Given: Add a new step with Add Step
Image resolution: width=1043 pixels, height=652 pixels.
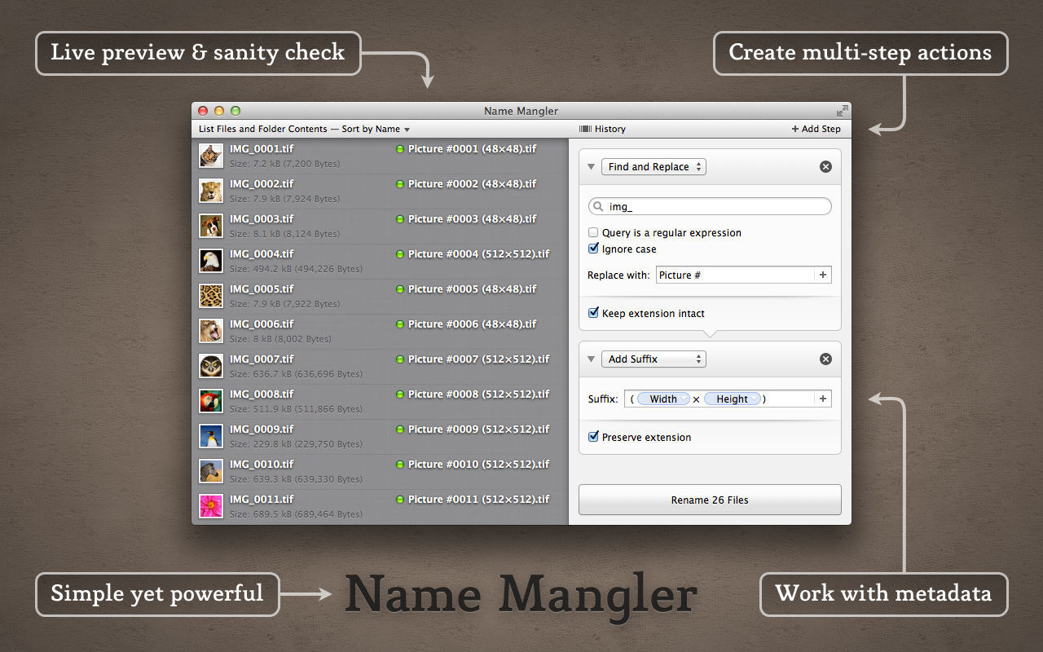Looking at the screenshot, I should coord(816,128).
